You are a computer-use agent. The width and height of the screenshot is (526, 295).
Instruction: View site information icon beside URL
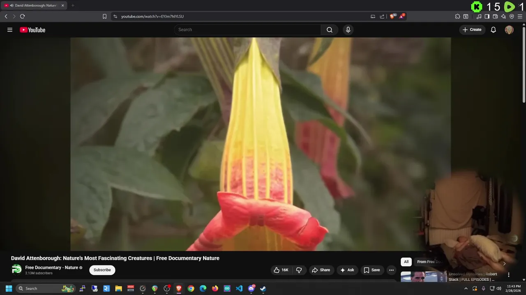pyautogui.click(x=115, y=16)
